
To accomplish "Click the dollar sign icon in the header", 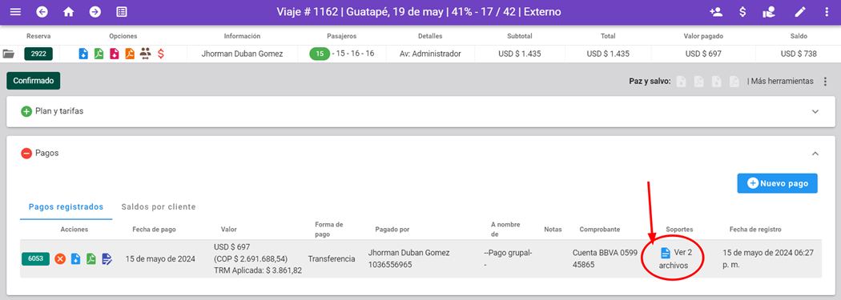I will (x=742, y=12).
